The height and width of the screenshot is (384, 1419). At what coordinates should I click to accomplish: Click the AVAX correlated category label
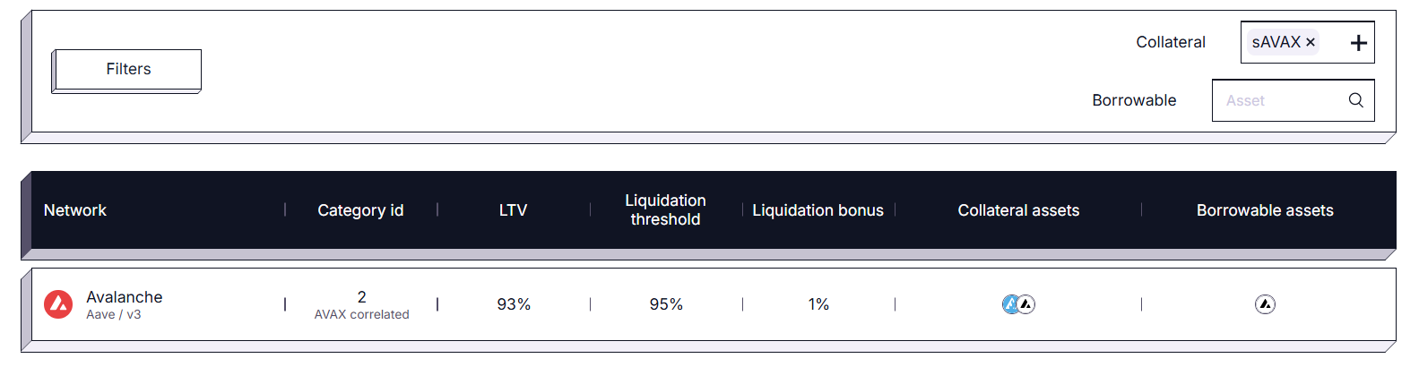click(361, 315)
